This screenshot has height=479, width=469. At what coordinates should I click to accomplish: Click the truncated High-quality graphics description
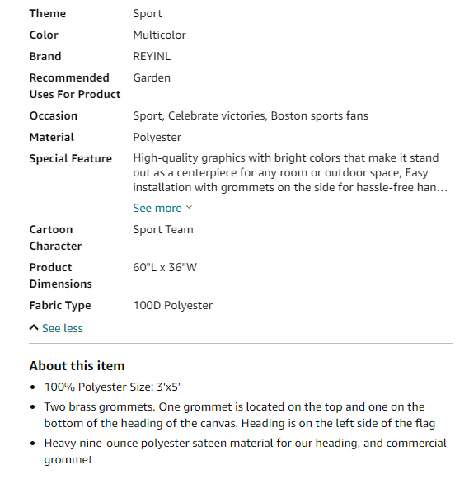(290, 172)
